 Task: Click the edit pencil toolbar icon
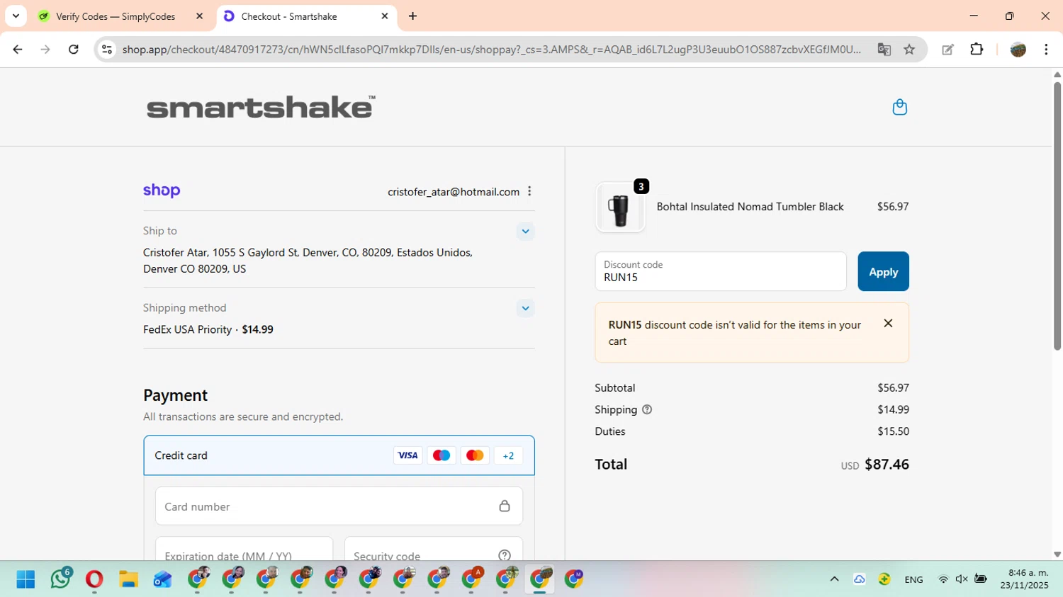coord(947,49)
